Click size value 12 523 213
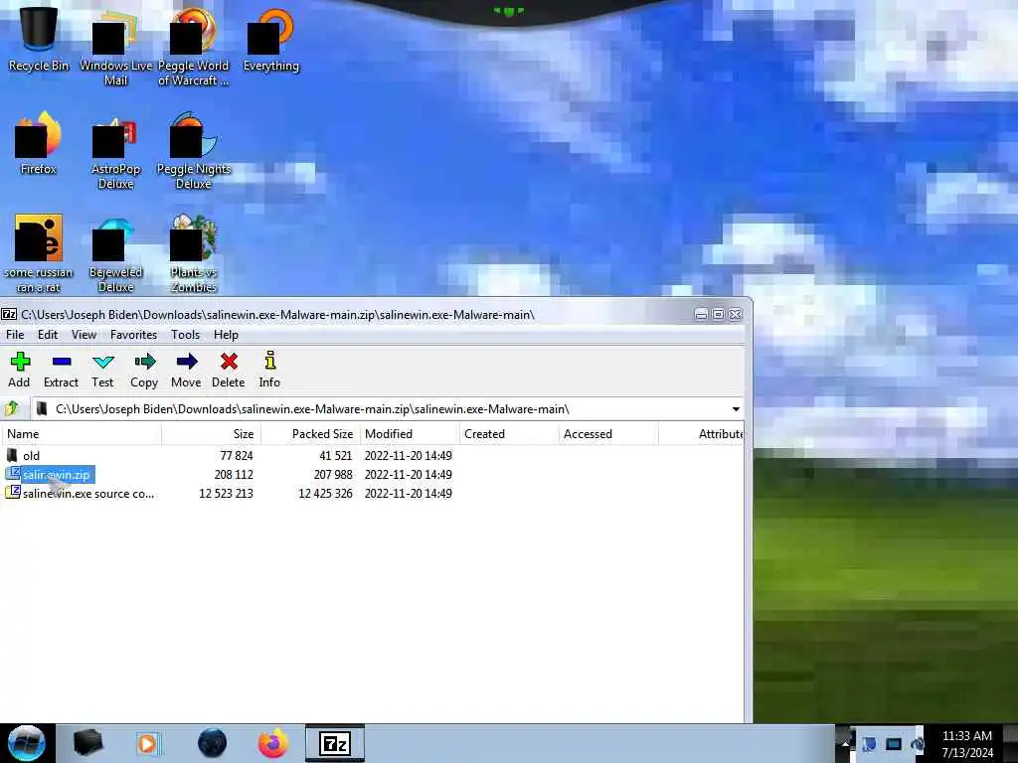The width and height of the screenshot is (1018, 763). click(x=226, y=494)
